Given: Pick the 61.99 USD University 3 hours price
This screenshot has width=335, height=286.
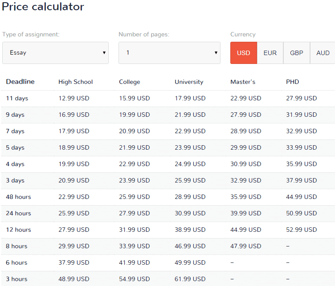Looking at the screenshot, I should click(x=190, y=279).
